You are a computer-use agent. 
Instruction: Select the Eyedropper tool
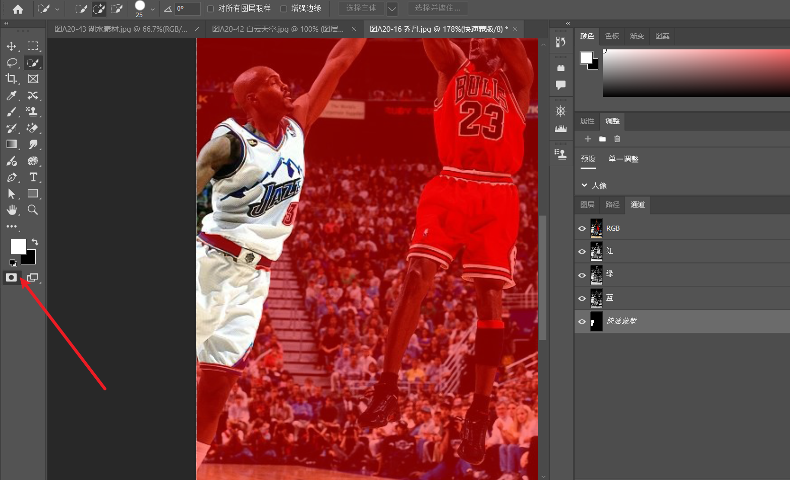tap(11, 95)
